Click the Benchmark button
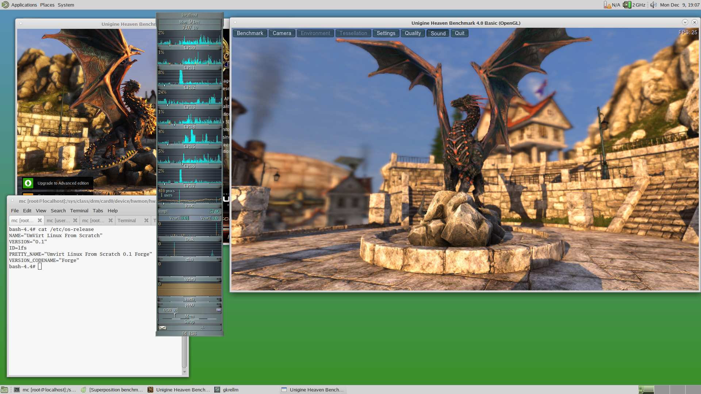Viewport: 701px width, 394px height. pos(250,33)
